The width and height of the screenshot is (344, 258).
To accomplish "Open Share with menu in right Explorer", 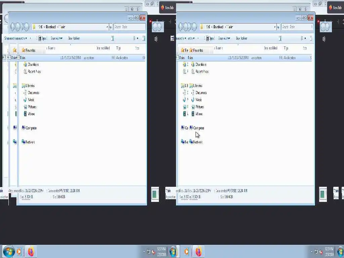I will point(224,38).
